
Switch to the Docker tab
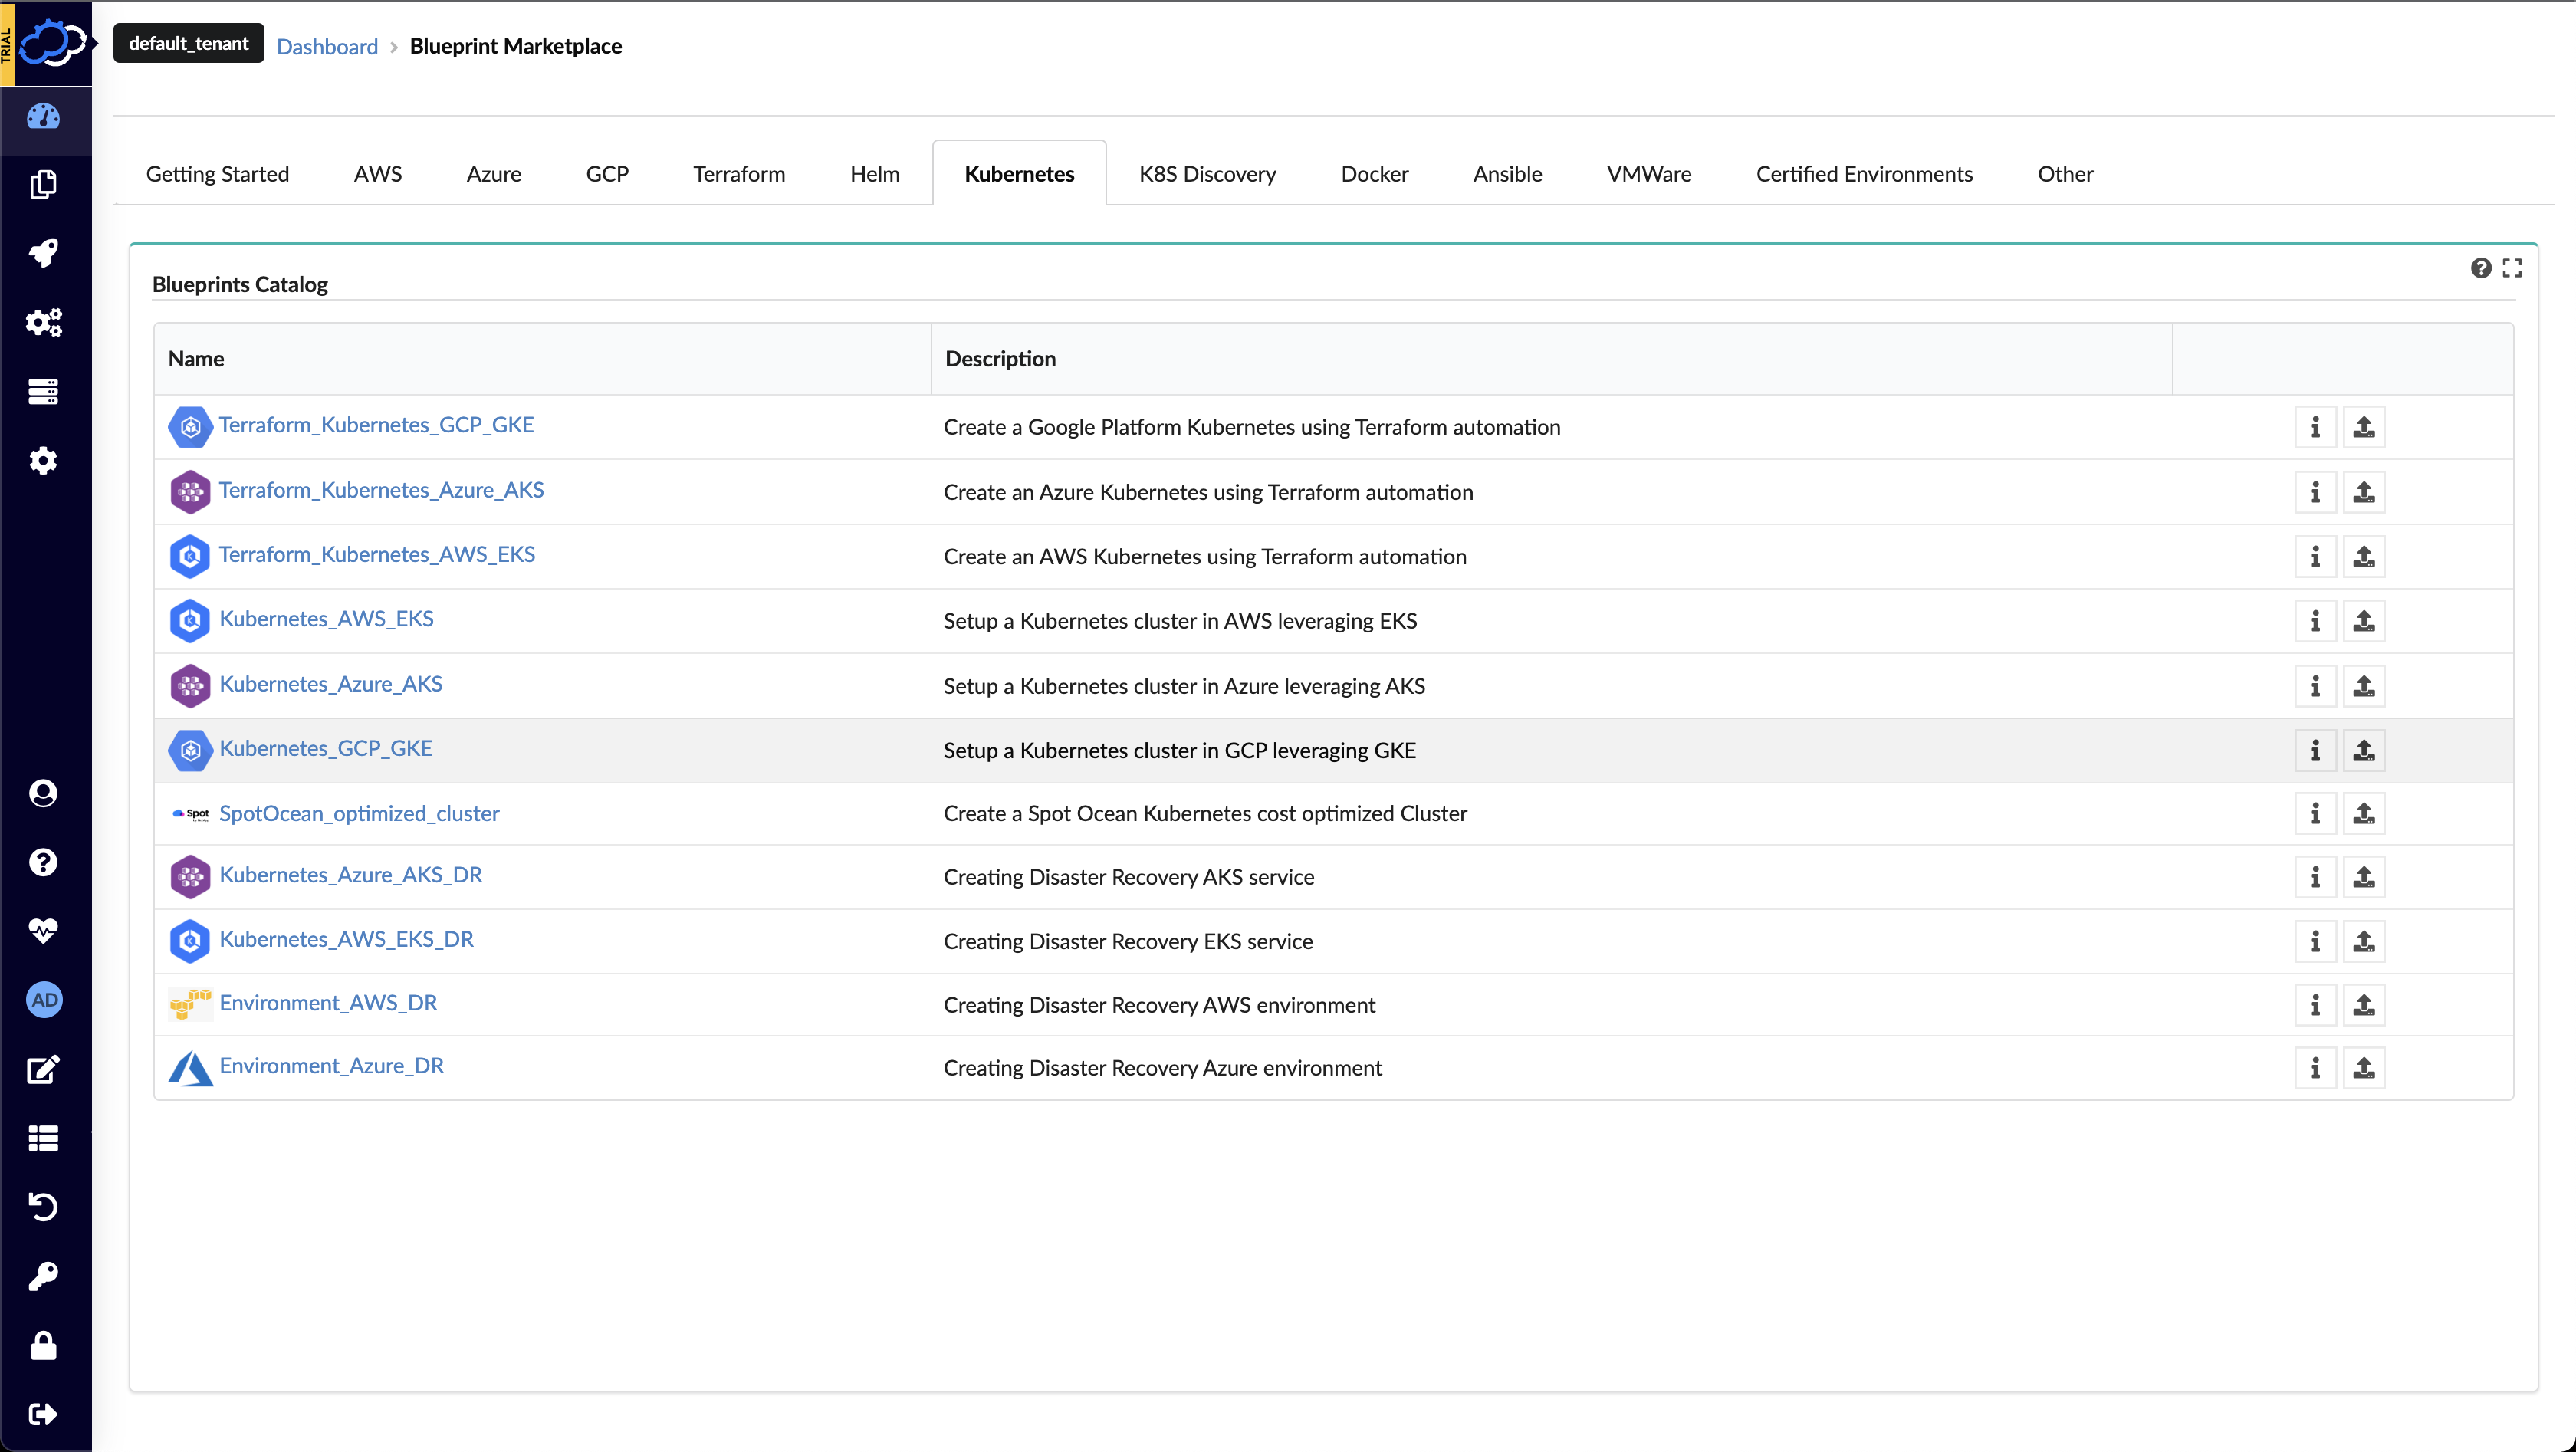pos(1374,174)
